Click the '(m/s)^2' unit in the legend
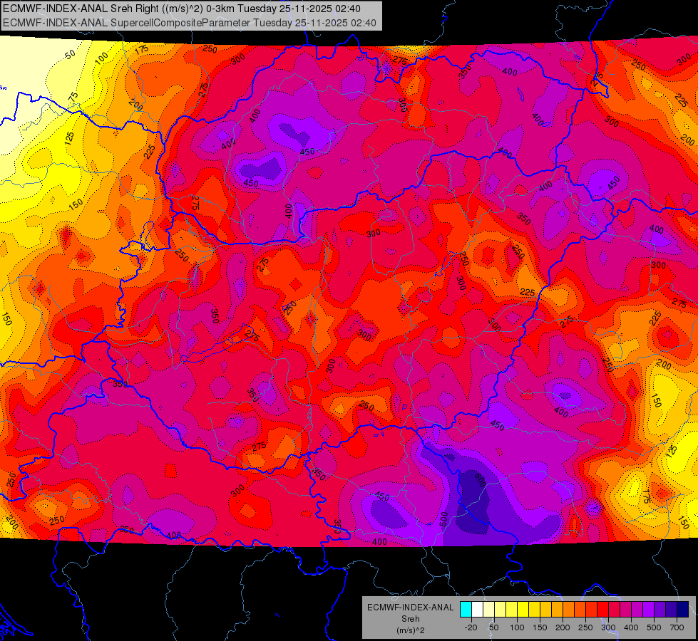698x641 pixels. point(410,630)
